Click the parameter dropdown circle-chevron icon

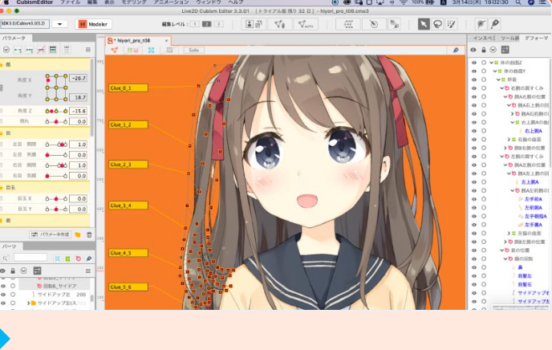click(6, 50)
